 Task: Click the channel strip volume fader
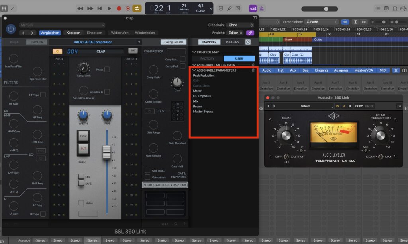tap(107, 152)
